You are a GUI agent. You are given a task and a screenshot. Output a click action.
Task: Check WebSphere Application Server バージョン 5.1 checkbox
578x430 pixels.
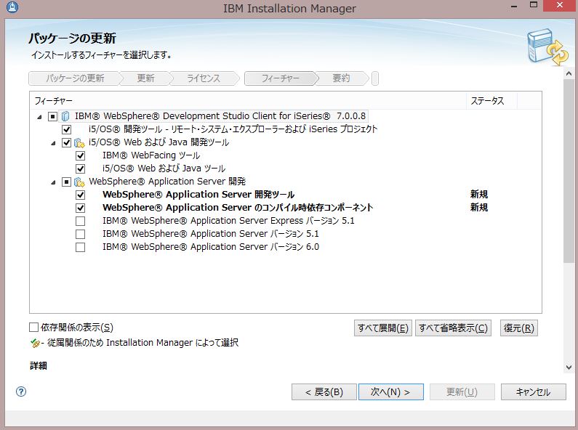click(80, 234)
